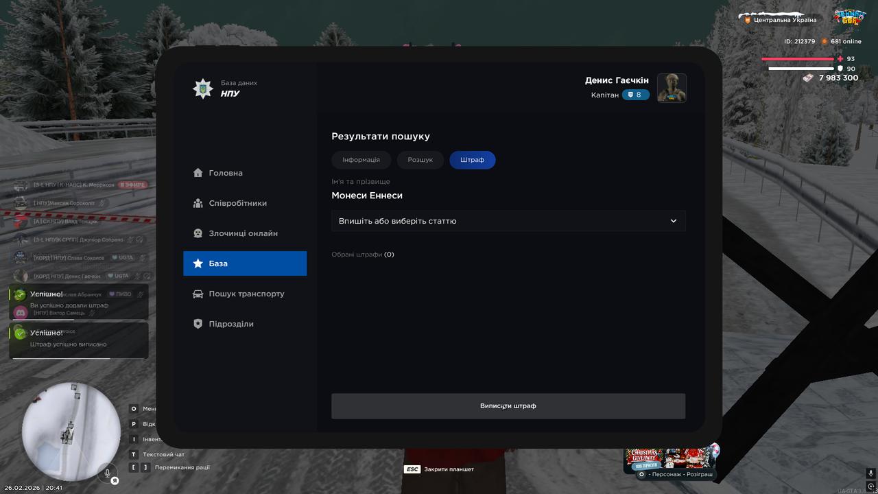This screenshot has width=878, height=494.
Task: Click the I key hint icon
Action: click(x=134, y=439)
